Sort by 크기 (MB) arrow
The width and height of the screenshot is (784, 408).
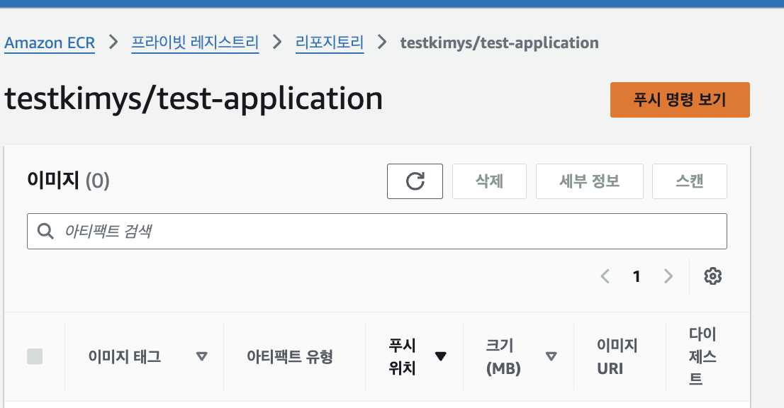(551, 356)
